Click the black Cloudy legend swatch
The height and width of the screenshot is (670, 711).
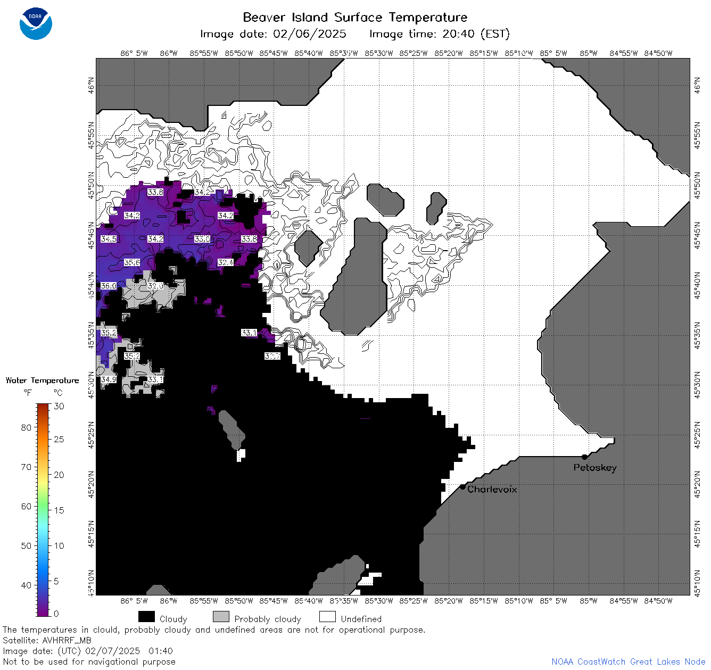click(x=146, y=617)
